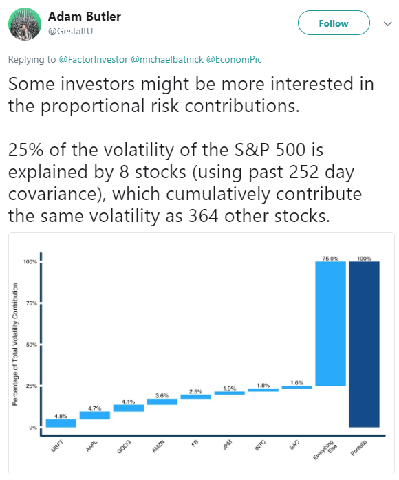The width and height of the screenshot is (399, 480).
Task: Follow Adam Butler's account
Action: pos(334,23)
